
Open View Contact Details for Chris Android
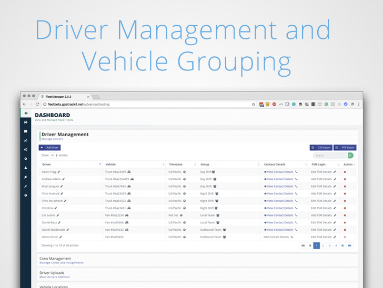click(279, 193)
